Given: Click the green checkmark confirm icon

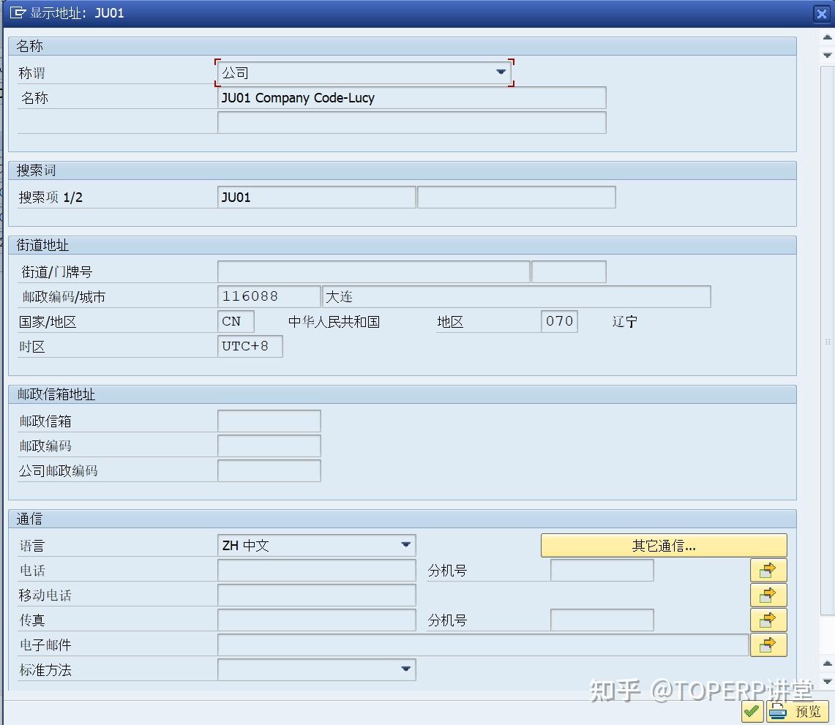Looking at the screenshot, I should click(752, 711).
